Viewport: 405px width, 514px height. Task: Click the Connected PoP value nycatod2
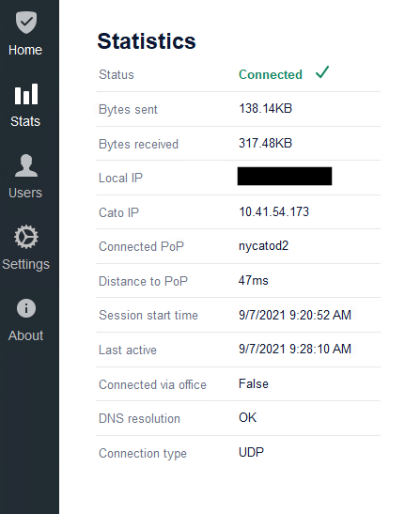(263, 246)
